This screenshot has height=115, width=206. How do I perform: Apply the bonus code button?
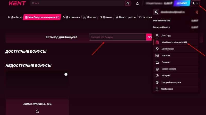point(149,37)
